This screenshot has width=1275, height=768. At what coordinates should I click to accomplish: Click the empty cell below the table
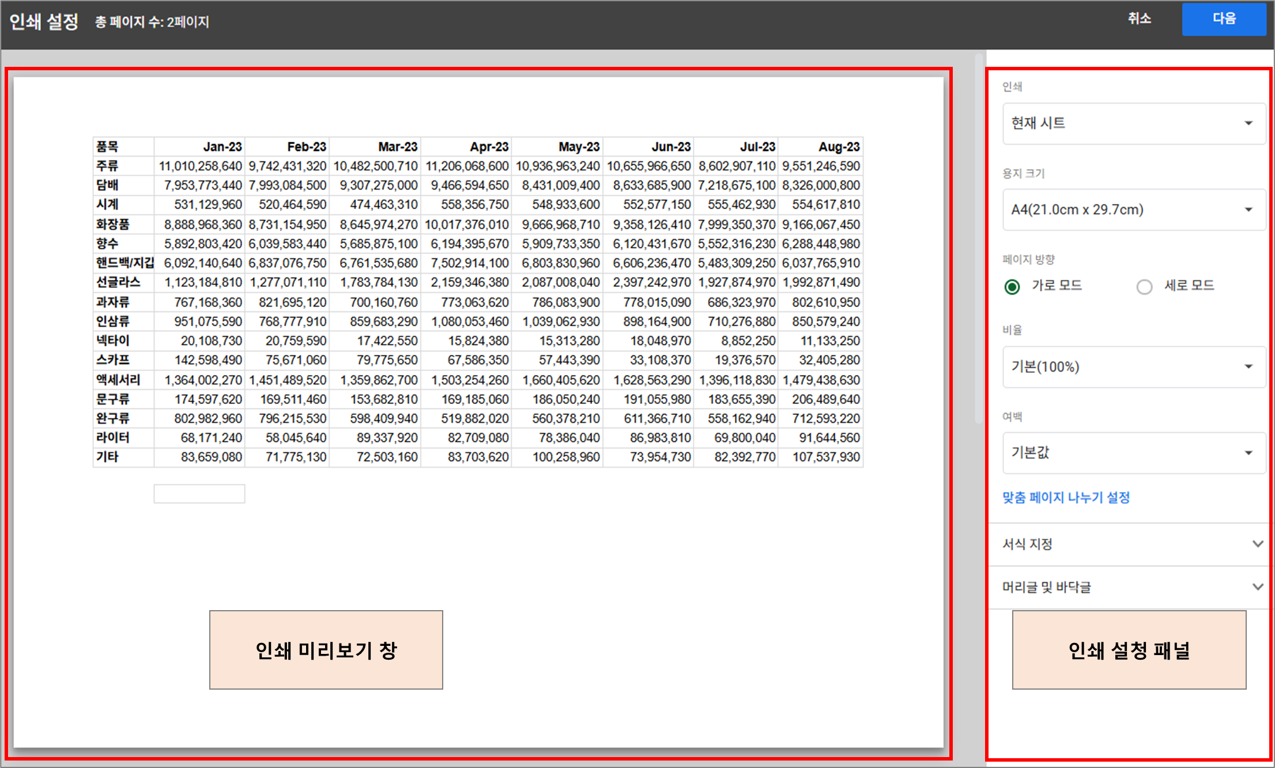tap(199, 494)
